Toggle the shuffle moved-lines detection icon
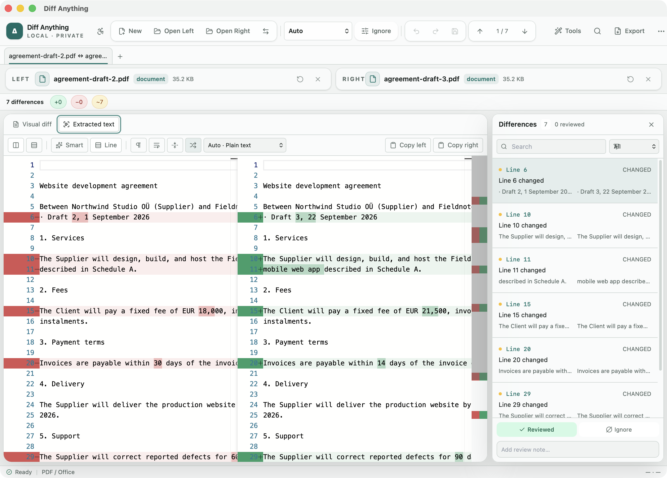This screenshot has width=667, height=478. point(193,145)
